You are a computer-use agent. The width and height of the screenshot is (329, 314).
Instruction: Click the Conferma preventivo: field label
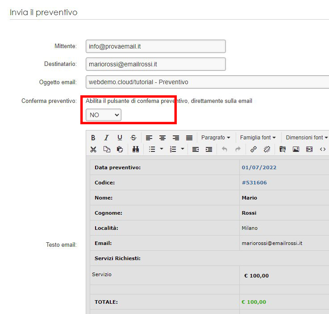(49, 101)
